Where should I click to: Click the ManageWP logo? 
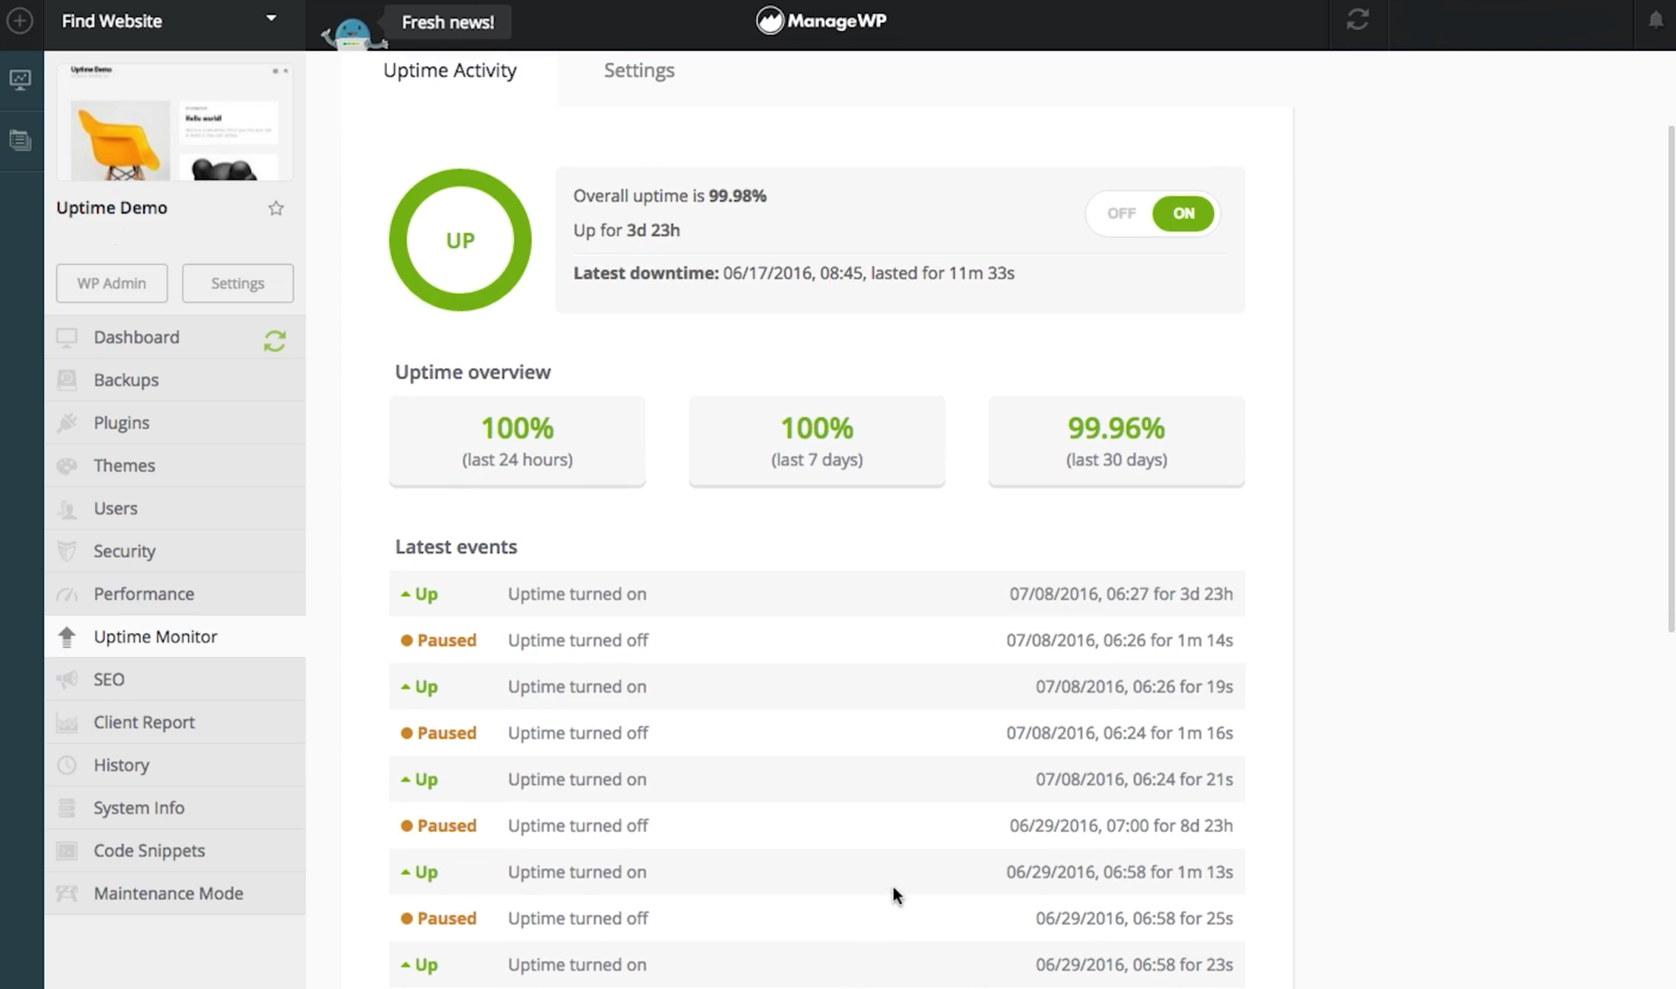821,21
